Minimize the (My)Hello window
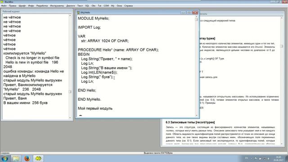 pyautogui.click(x=183, y=13)
